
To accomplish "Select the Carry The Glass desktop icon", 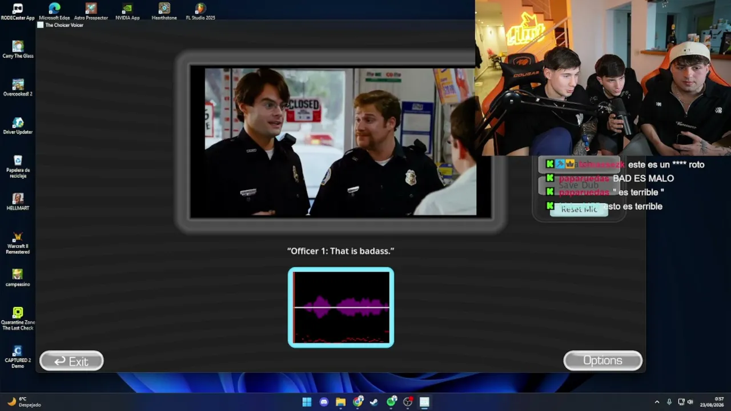I will coord(18,50).
